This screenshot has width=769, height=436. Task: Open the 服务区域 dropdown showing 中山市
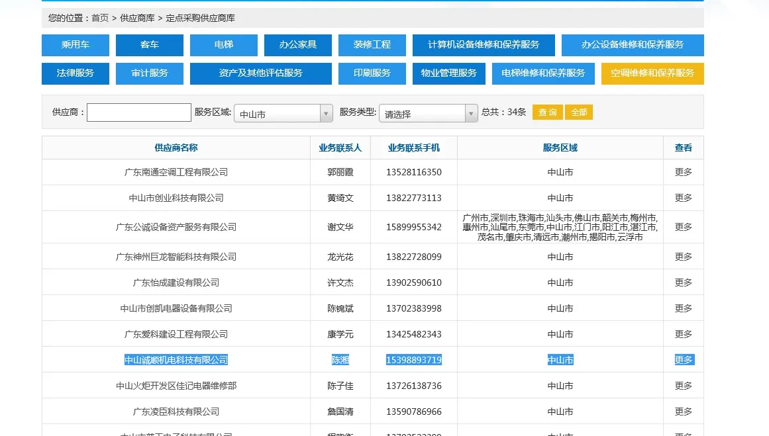283,114
